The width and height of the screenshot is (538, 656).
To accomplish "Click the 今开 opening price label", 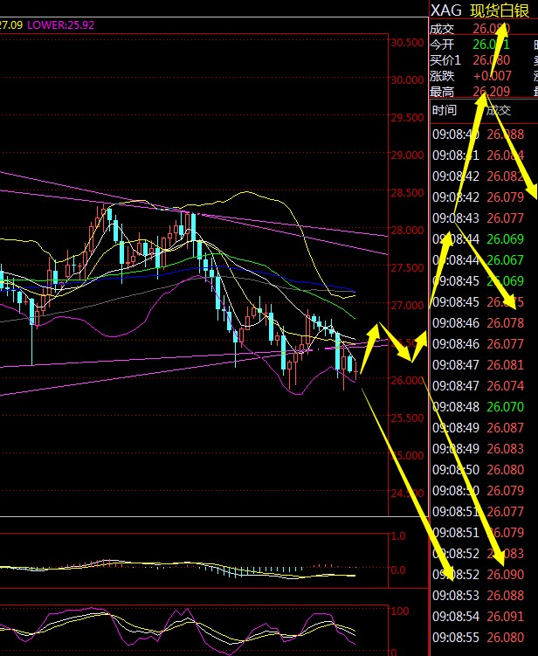I will click(x=442, y=45).
